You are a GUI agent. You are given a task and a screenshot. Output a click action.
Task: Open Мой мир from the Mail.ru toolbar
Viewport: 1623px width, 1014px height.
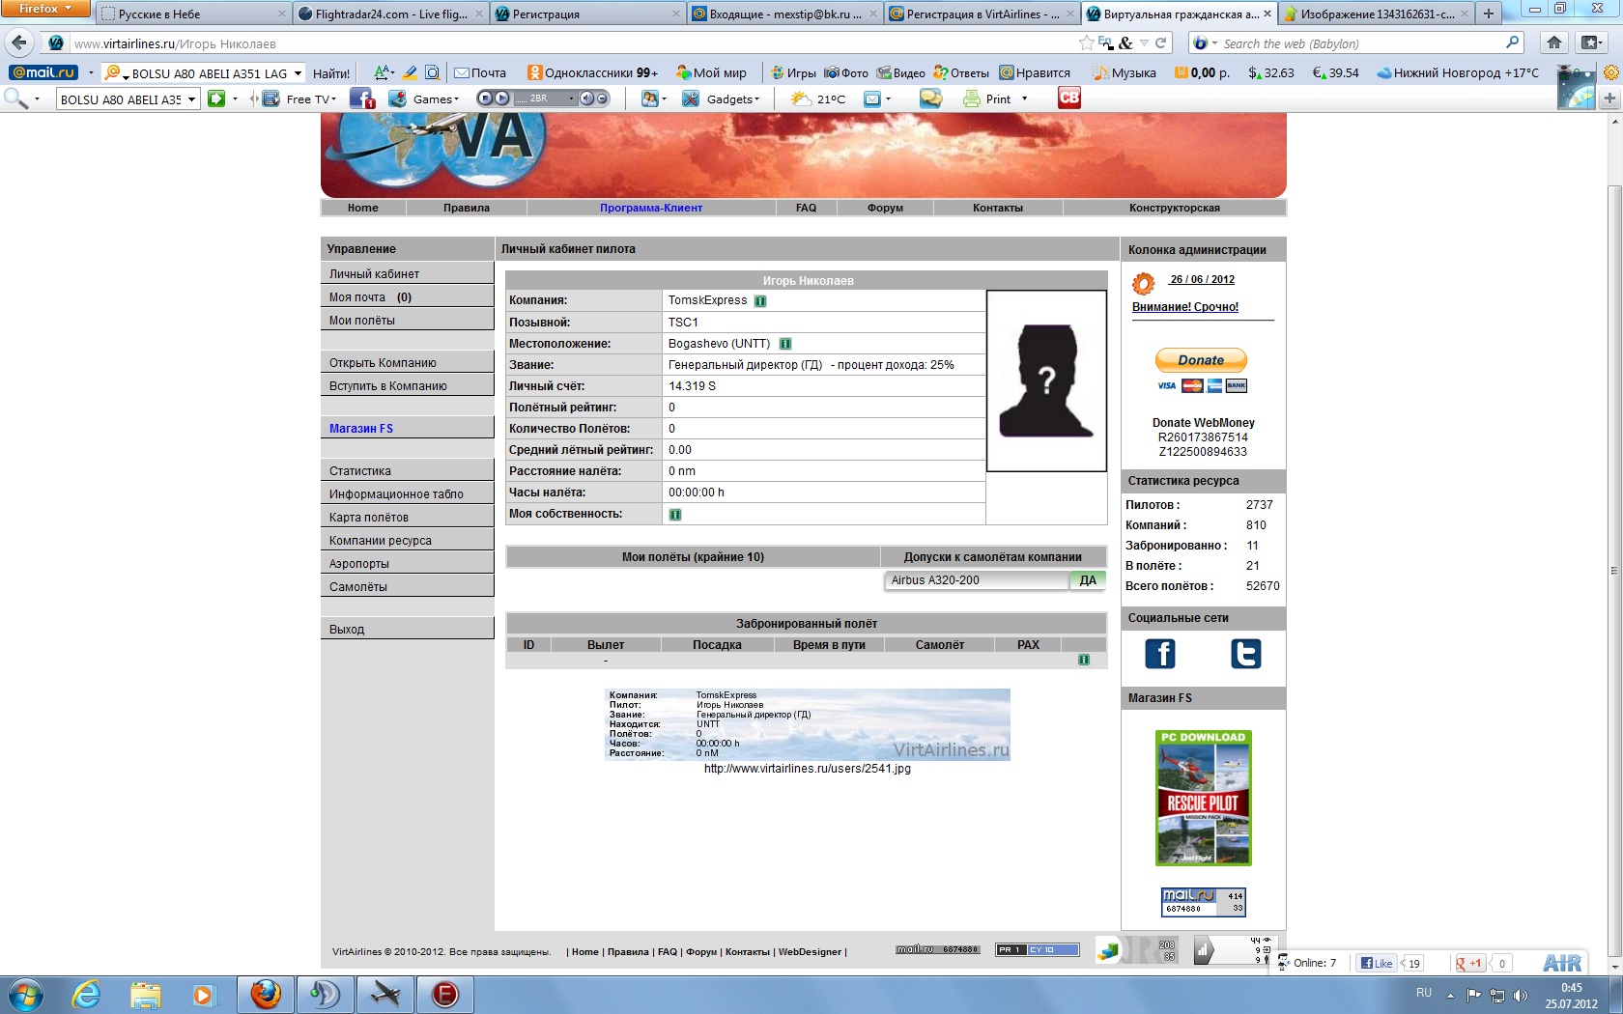tap(712, 72)
